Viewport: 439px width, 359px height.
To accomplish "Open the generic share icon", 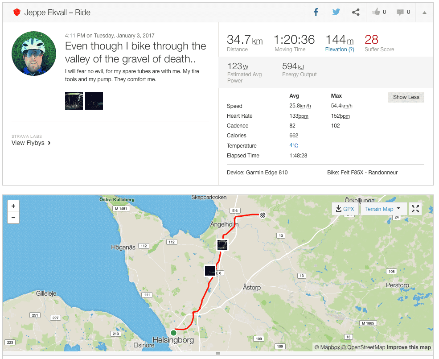I will [x=356, y=12].
